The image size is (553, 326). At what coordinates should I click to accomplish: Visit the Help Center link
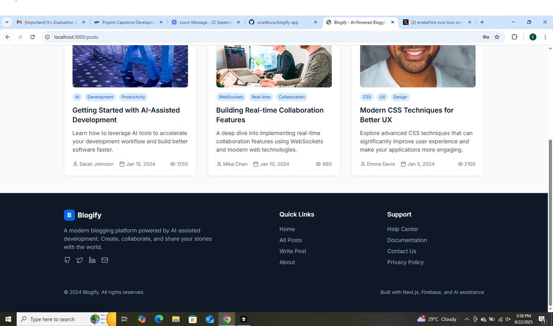pyautogui.click(x=402, y=229)
